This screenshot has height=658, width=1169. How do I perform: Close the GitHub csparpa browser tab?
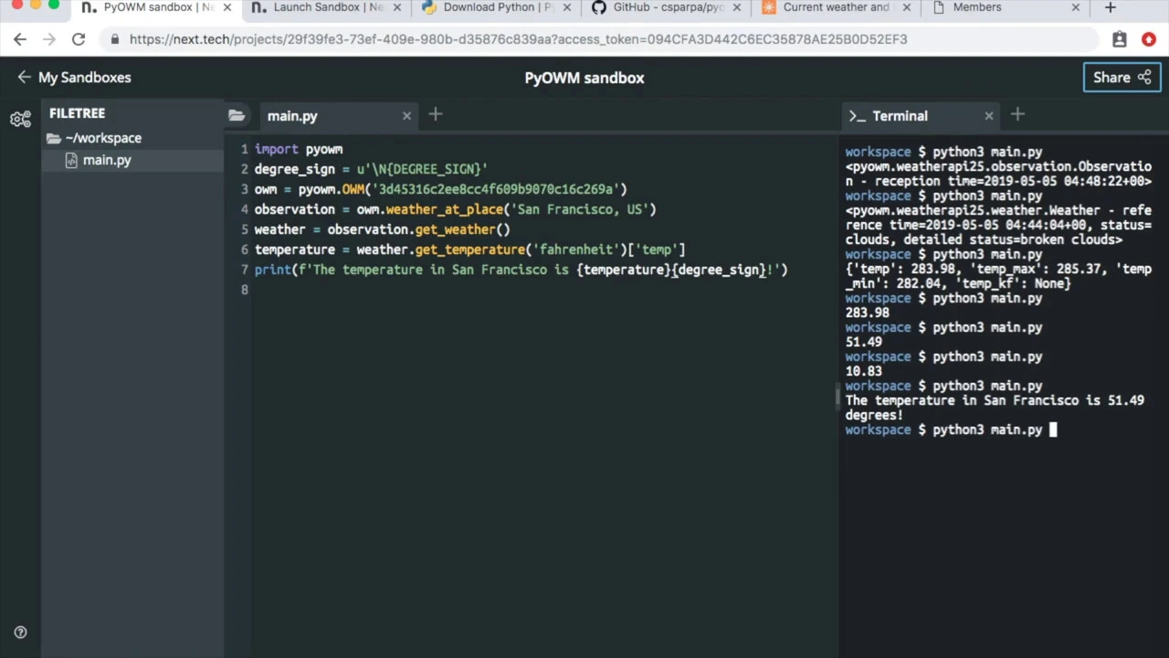pyautogui.click(x=737, y=7)
